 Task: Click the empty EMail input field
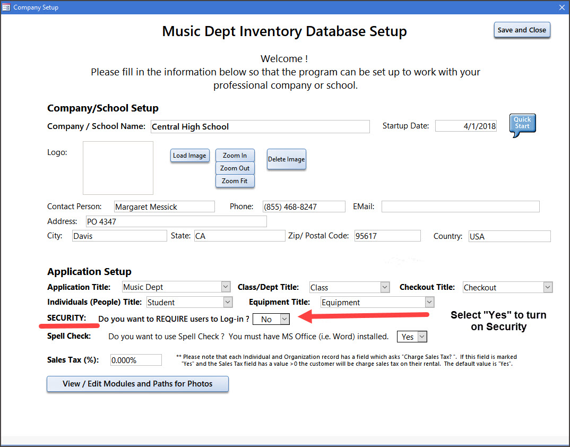pyautogui.click(x=460, y=207)
